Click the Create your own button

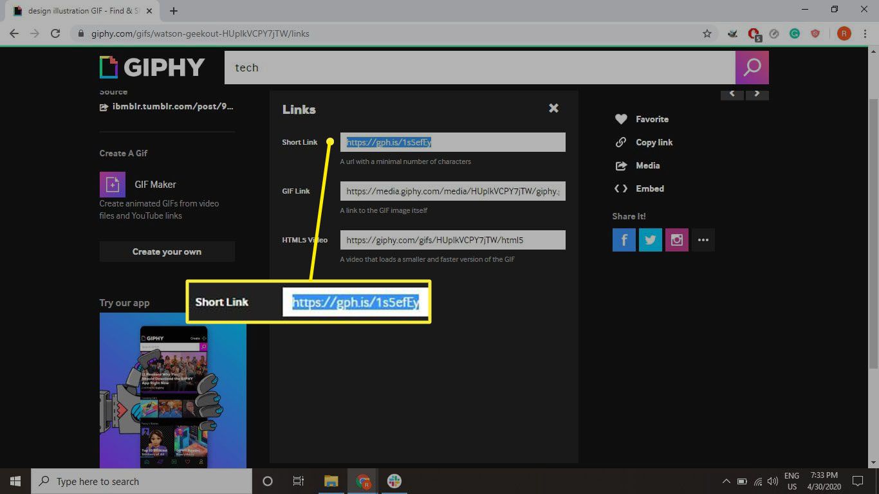167,252
